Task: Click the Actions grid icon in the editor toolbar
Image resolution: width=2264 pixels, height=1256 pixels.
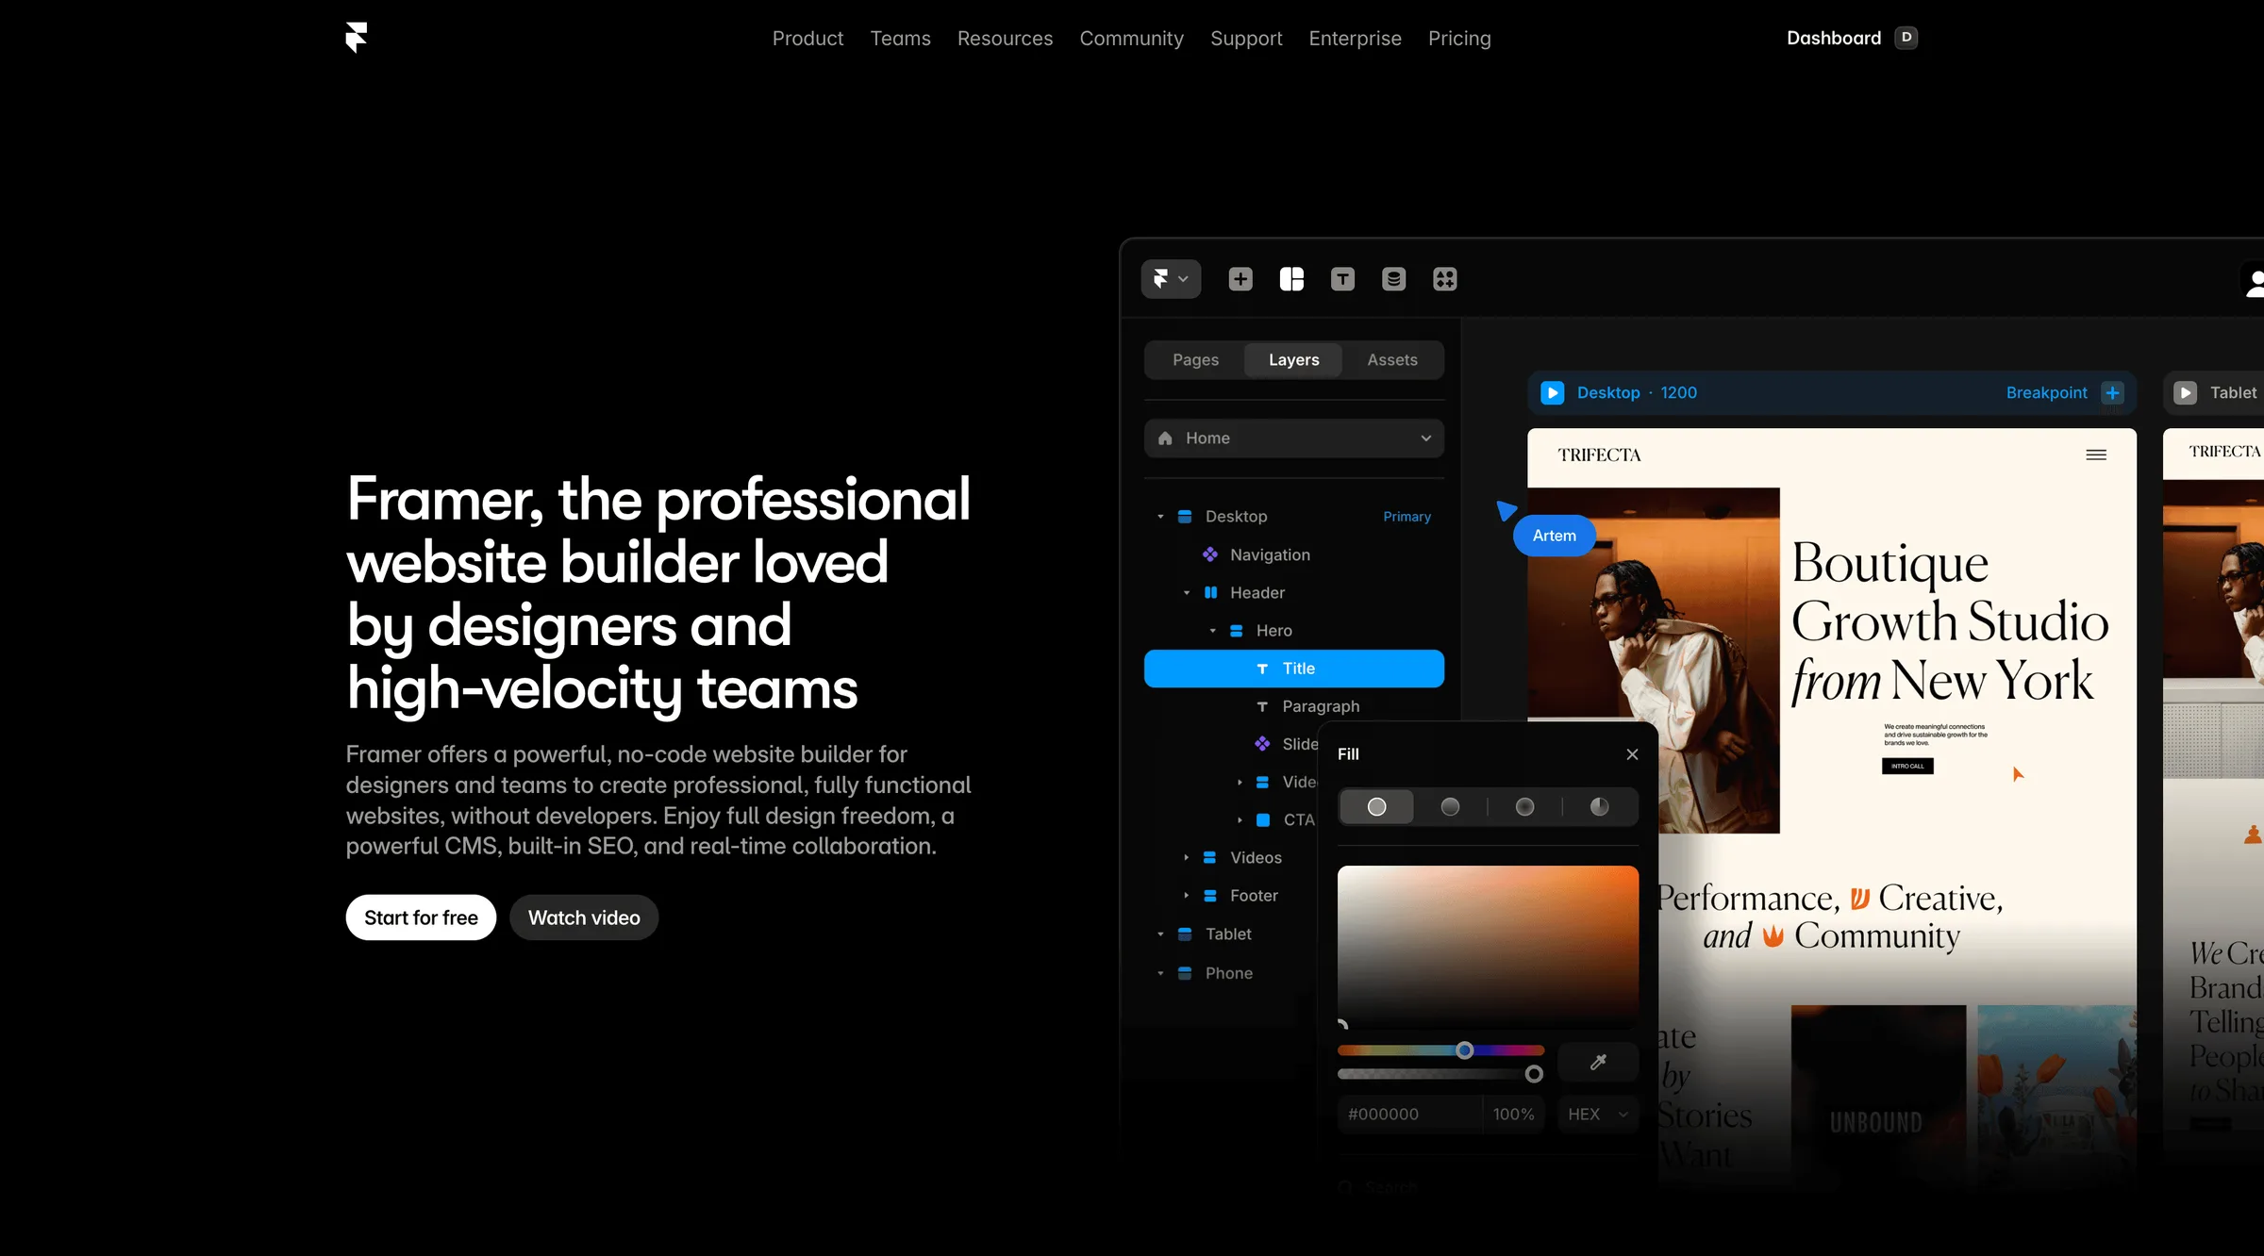Action: [x=1444, y=279]
